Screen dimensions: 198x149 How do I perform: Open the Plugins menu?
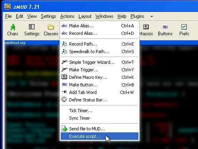137,16
